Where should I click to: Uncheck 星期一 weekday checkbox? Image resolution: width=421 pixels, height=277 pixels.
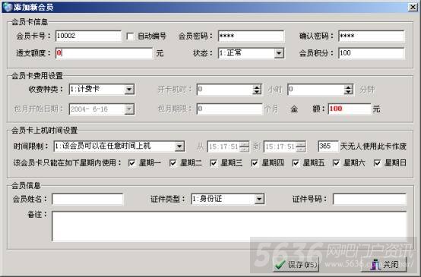tap(131, 163)
